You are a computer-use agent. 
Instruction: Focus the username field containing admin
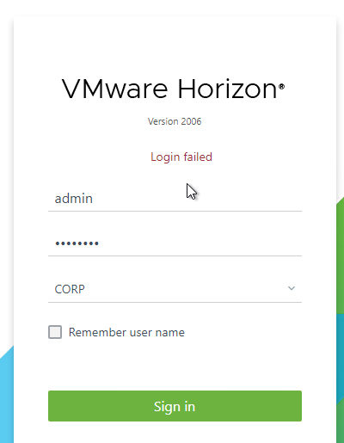175,199
